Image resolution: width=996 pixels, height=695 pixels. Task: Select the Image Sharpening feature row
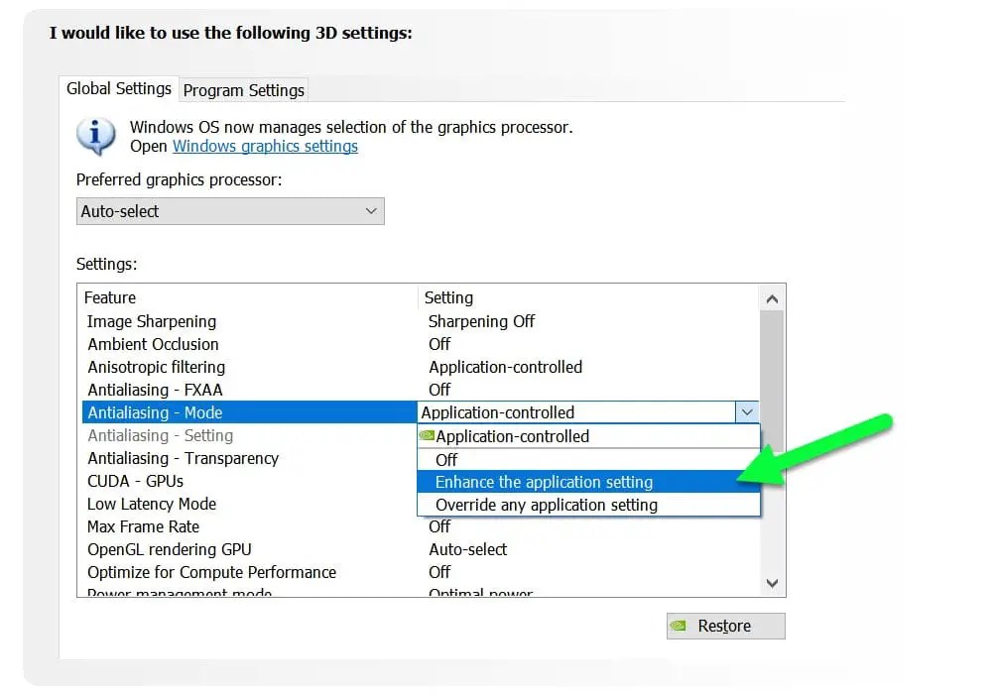[421, 321]
